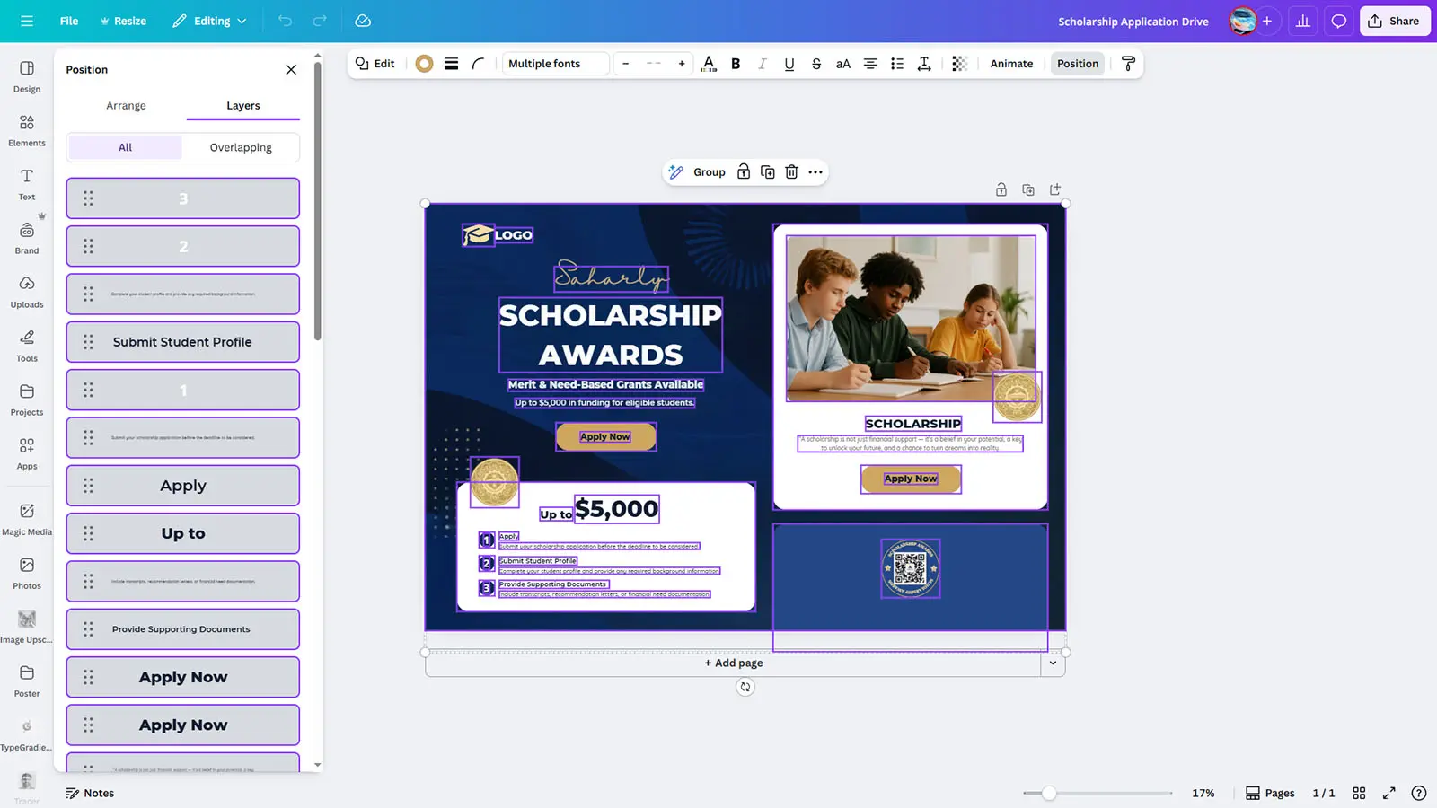
Task: Click the Share button
Action: click(1394, 21)
